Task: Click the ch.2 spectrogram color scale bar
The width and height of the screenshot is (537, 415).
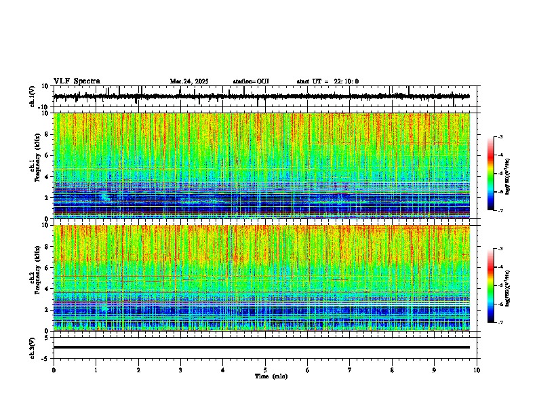Action: click(x=491, y=285)
